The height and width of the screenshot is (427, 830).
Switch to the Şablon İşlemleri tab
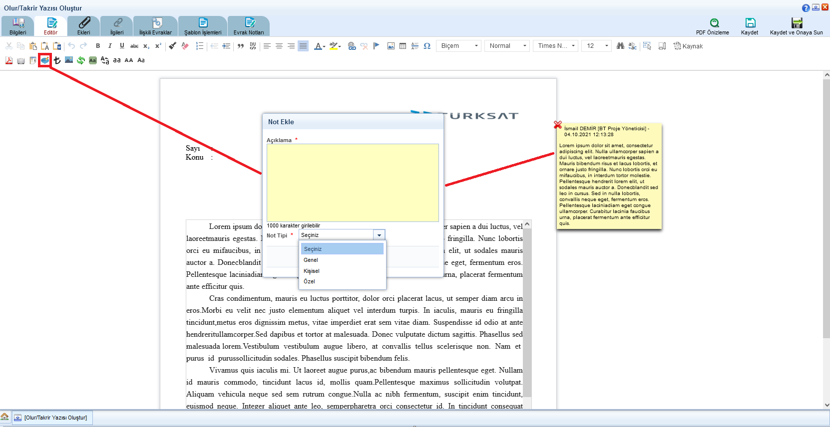pyautogui.click(x=203, y=26)
